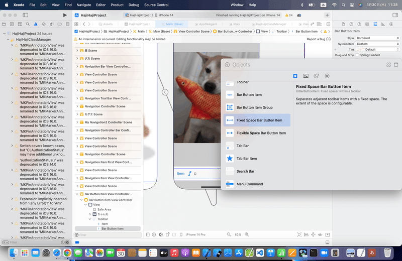Click the 24 warnings indicator
Image resolution: width=402 pixels, height=261 pixels.
pyautogui.click(x=289, y=15)
